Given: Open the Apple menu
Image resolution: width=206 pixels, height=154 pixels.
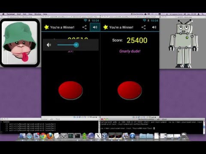Looking at the screenshot, I should (3, 14).
